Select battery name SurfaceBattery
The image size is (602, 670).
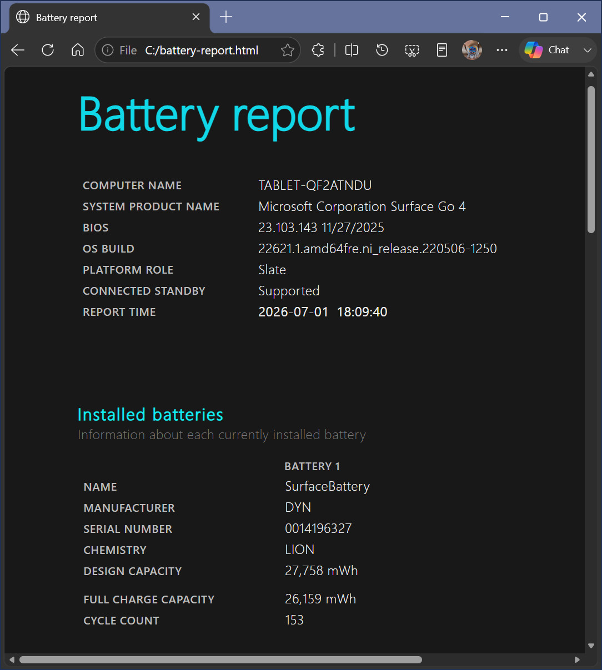click(x=327, y=487)
